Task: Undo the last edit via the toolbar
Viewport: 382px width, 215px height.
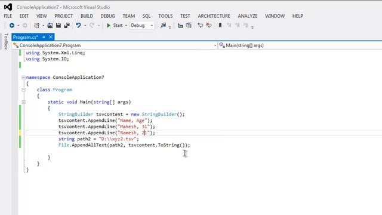Action: (x=78, y=25)
